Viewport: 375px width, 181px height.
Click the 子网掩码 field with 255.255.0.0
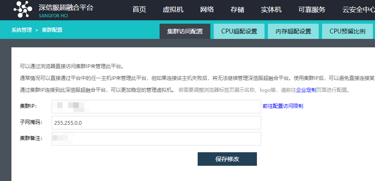tap(156, 123)
